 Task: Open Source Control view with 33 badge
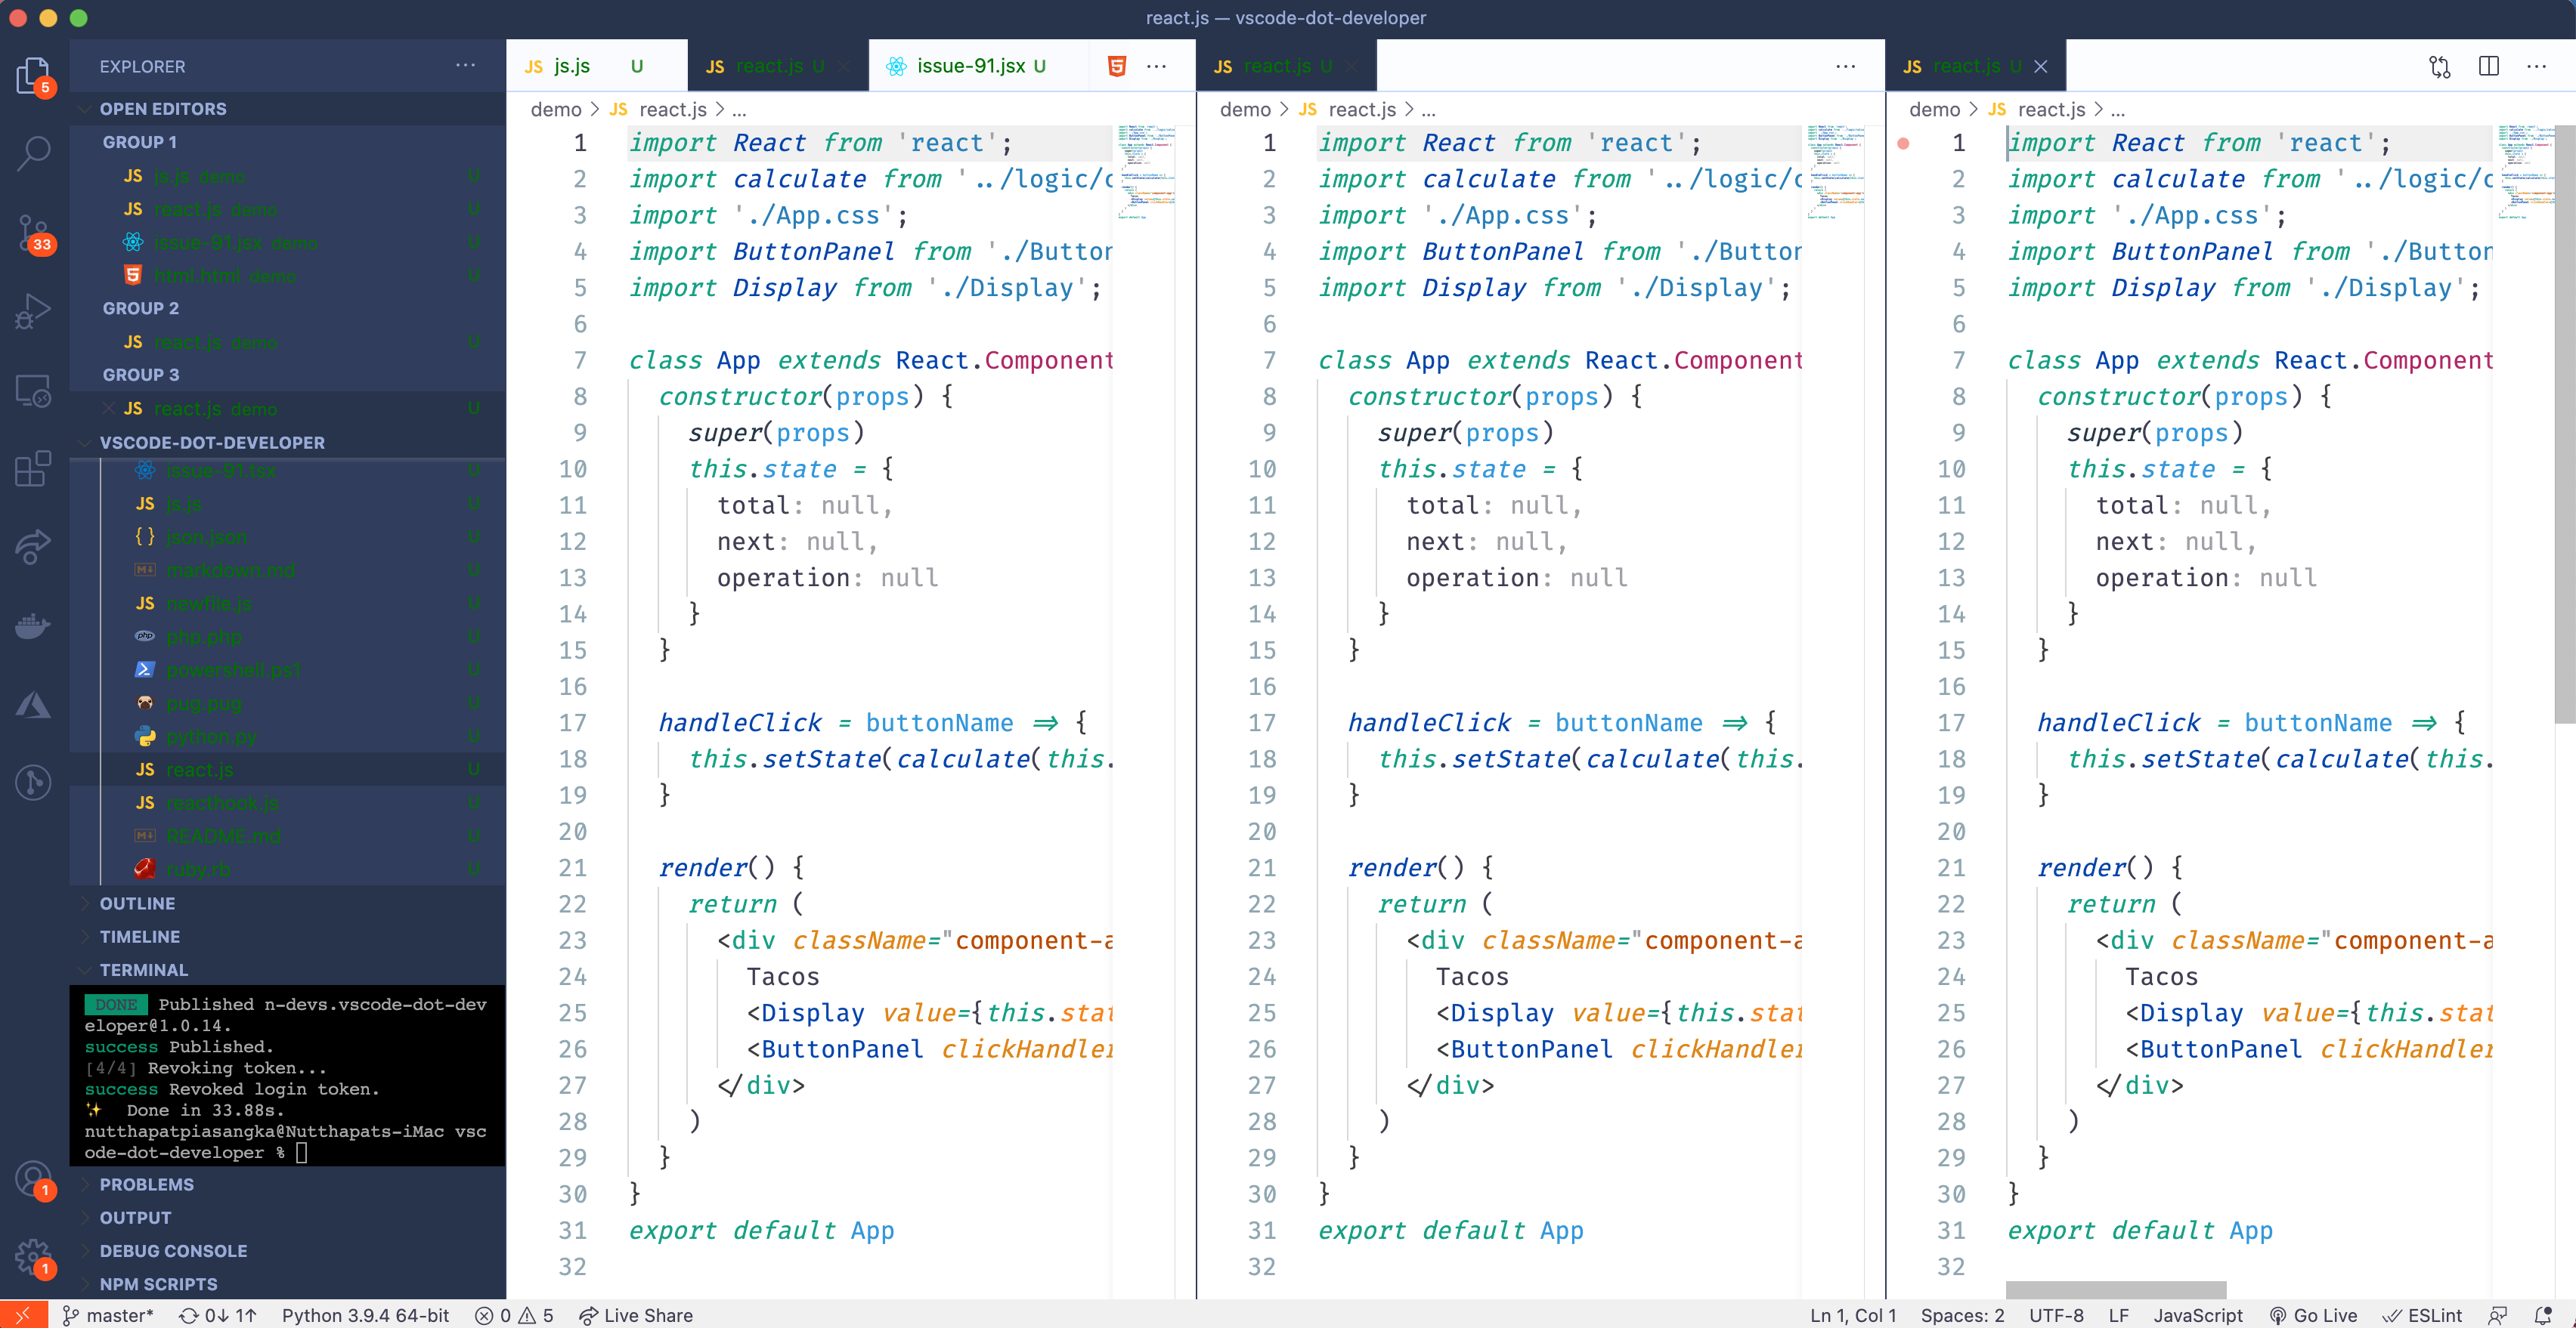[34, 233]
